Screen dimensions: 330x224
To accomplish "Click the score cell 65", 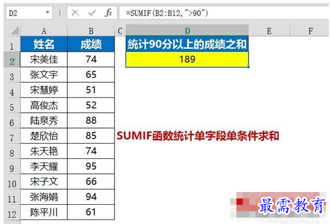I will (91, 75).
